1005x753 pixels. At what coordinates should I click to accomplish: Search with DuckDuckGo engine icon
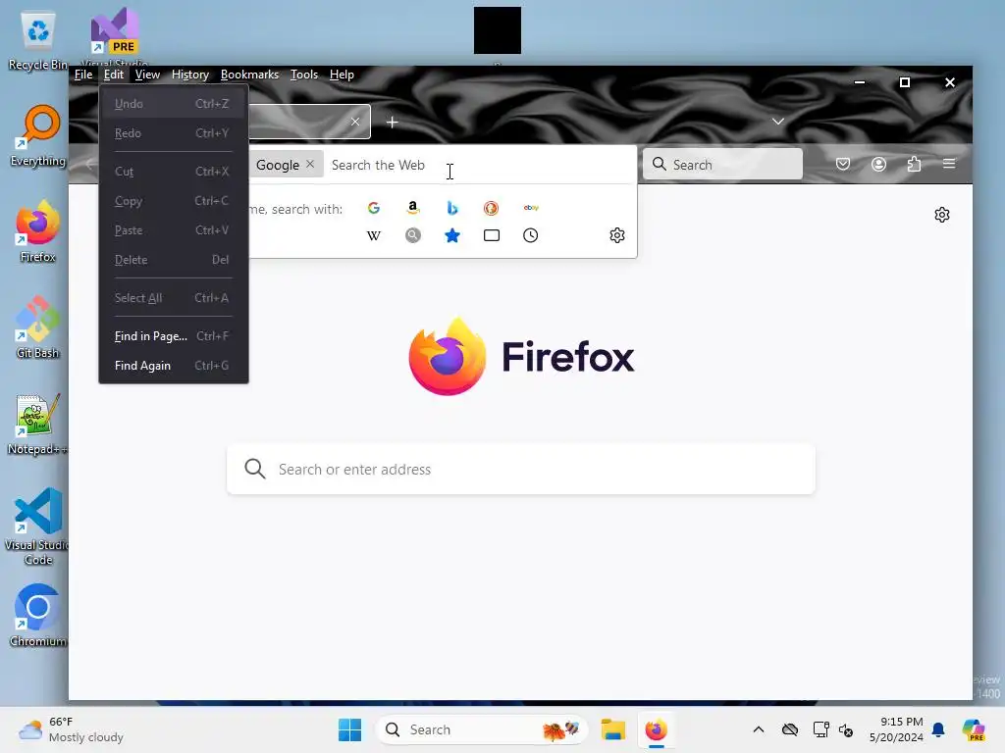click(491, 208)
